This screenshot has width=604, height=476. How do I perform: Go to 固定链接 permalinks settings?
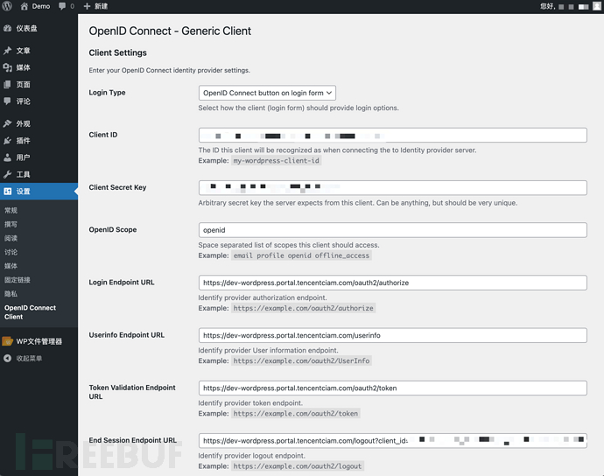click(x=18, y=280)
